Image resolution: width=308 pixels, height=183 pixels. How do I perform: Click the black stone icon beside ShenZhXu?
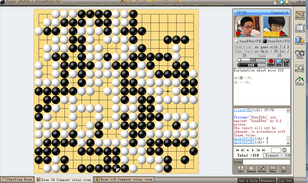pos(265,41)
